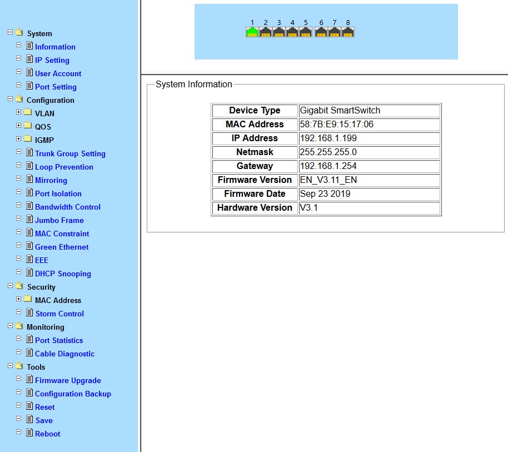508x452 pixels.
Task: Expand the QOS tree node
Action: point(19,126)
